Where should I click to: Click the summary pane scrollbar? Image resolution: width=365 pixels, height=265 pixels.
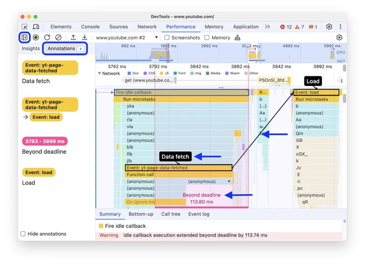click(345, 221)
